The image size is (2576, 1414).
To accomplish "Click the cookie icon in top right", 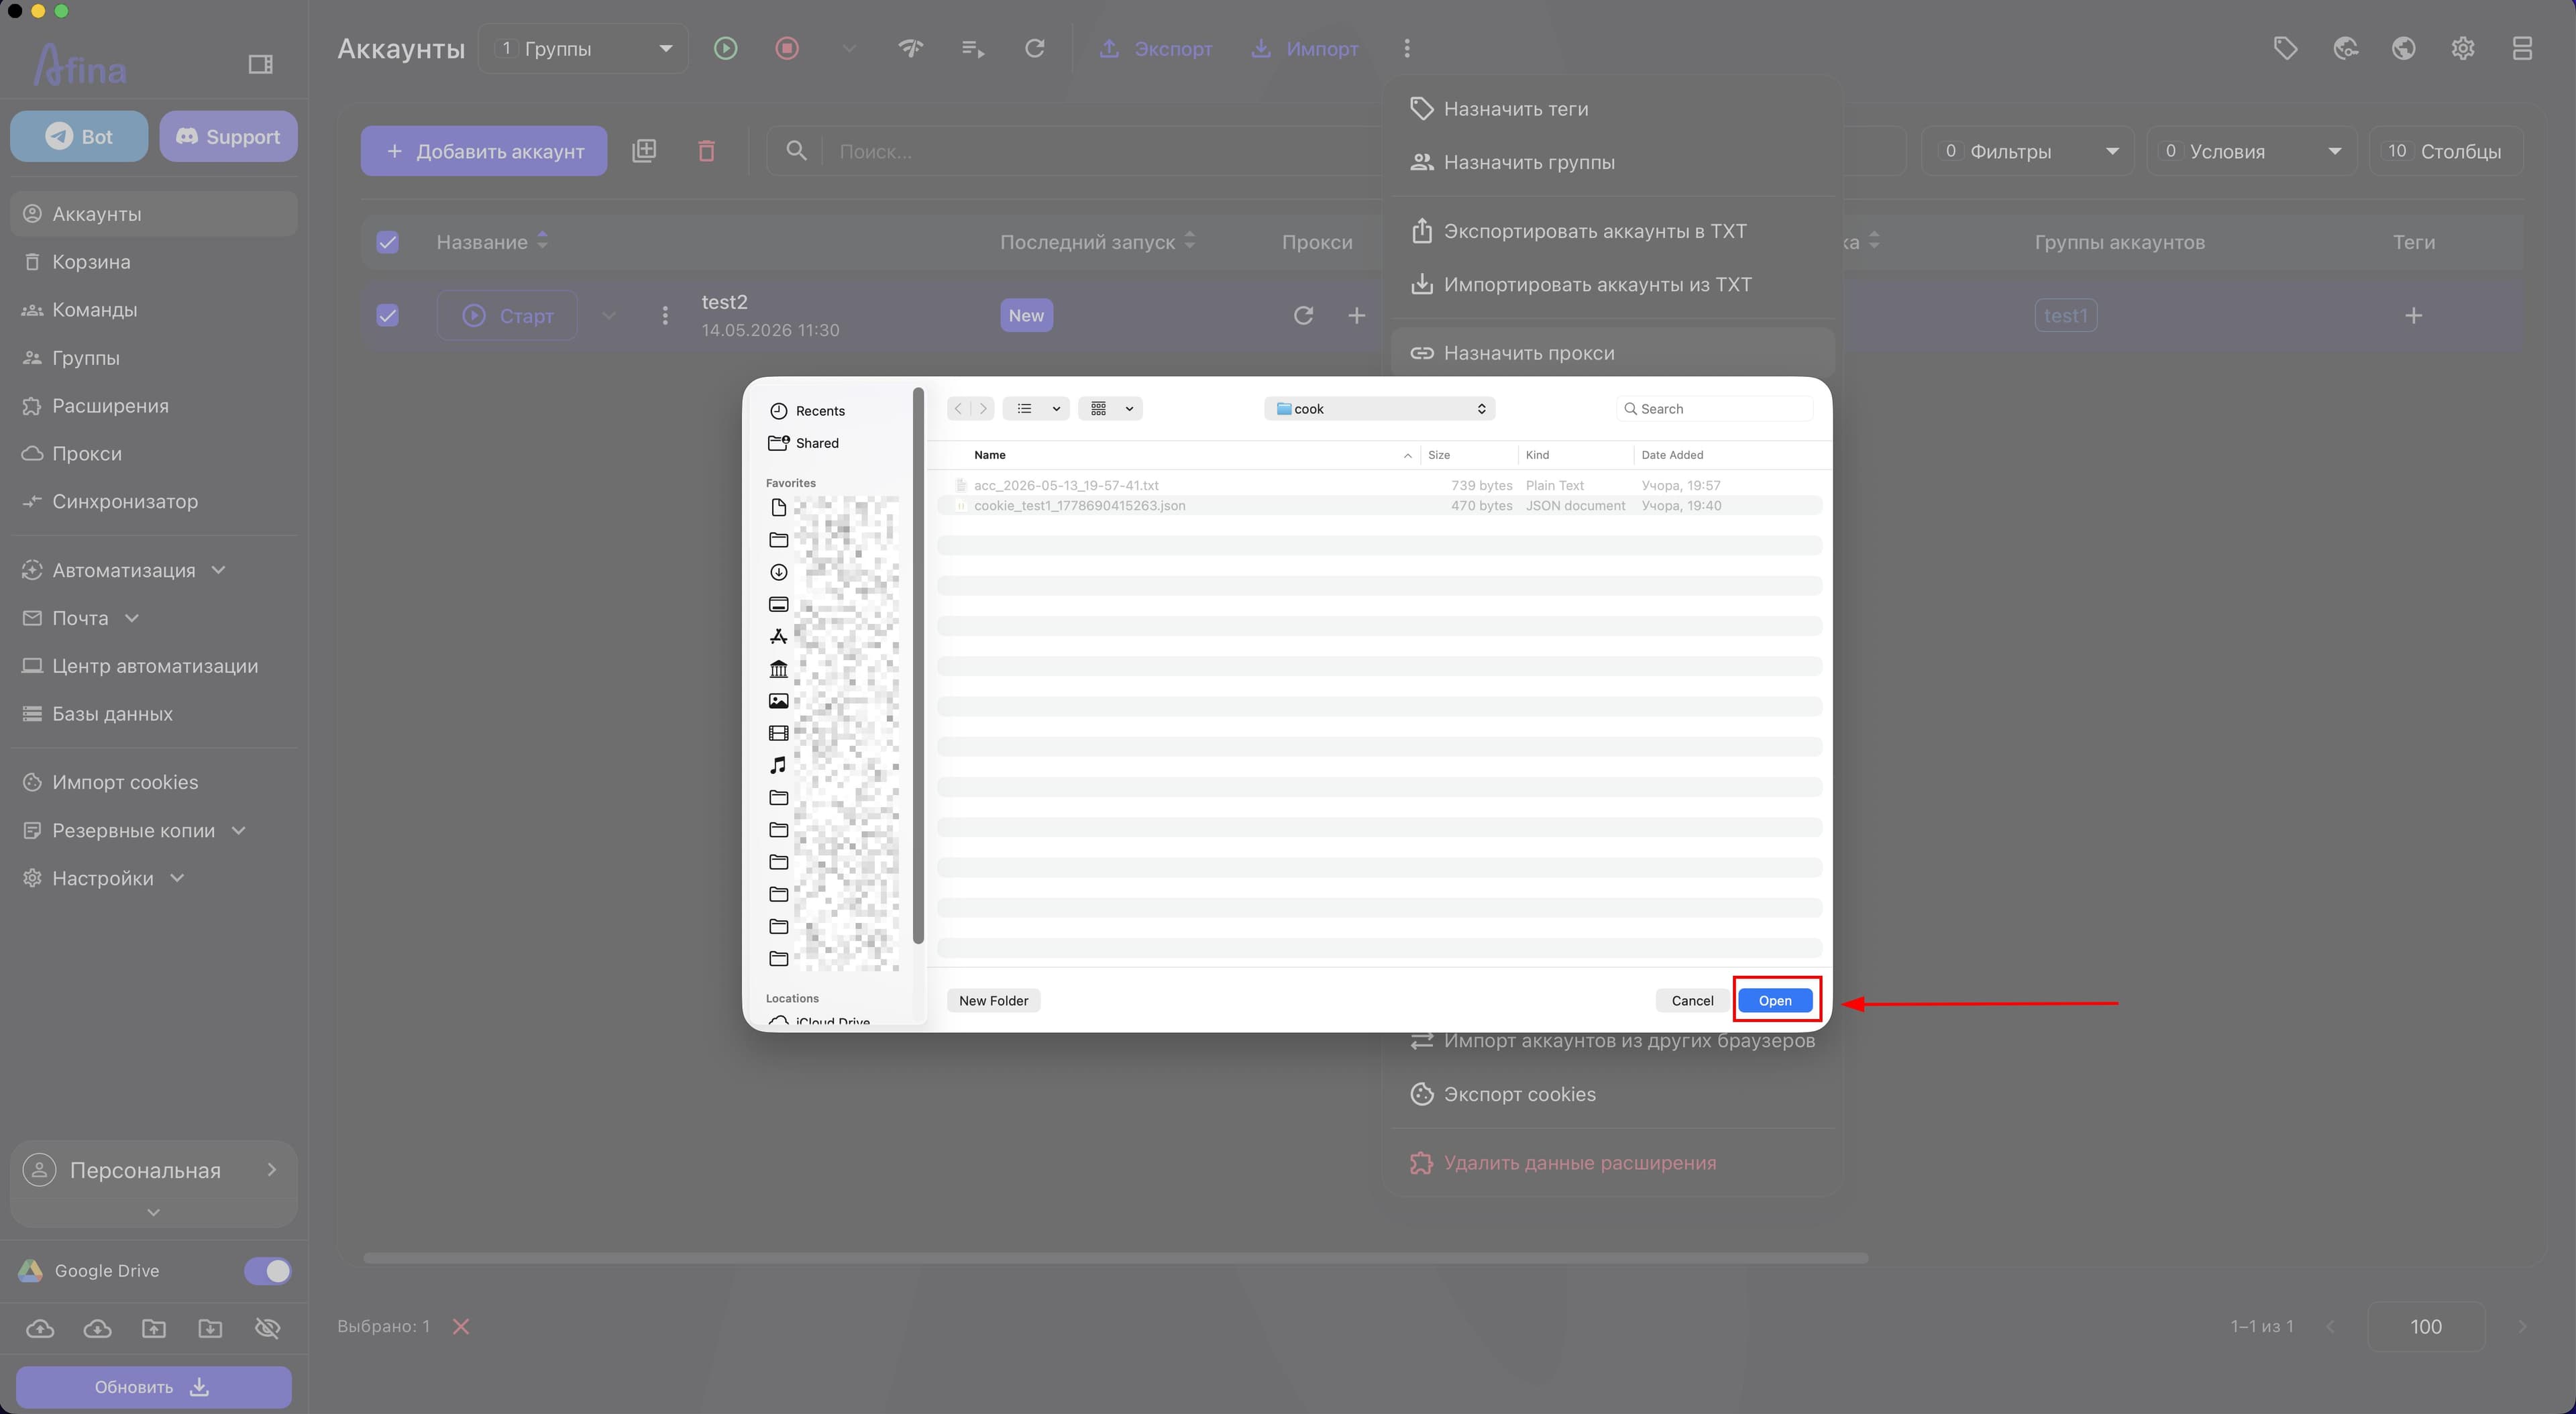I will tap(2345, 48).
